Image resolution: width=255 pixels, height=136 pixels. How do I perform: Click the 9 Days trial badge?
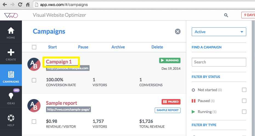click(248, 15)
